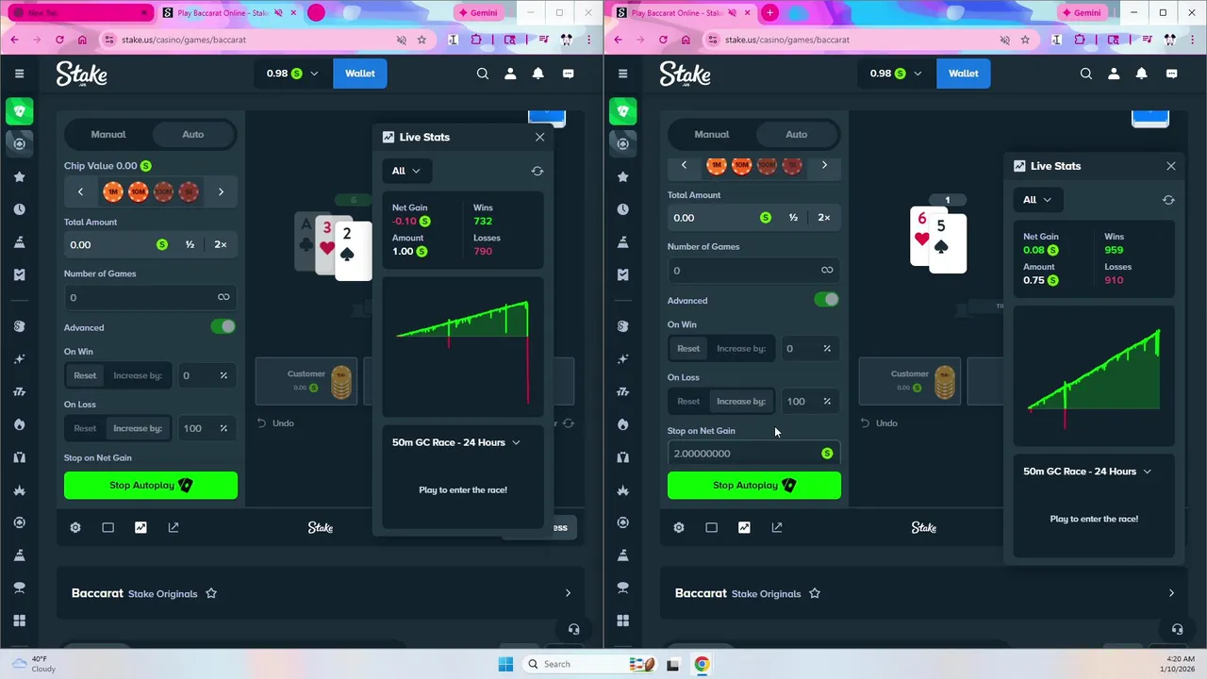
Task: Open All filter dropdown in left Live Stats
Action: 406,171
